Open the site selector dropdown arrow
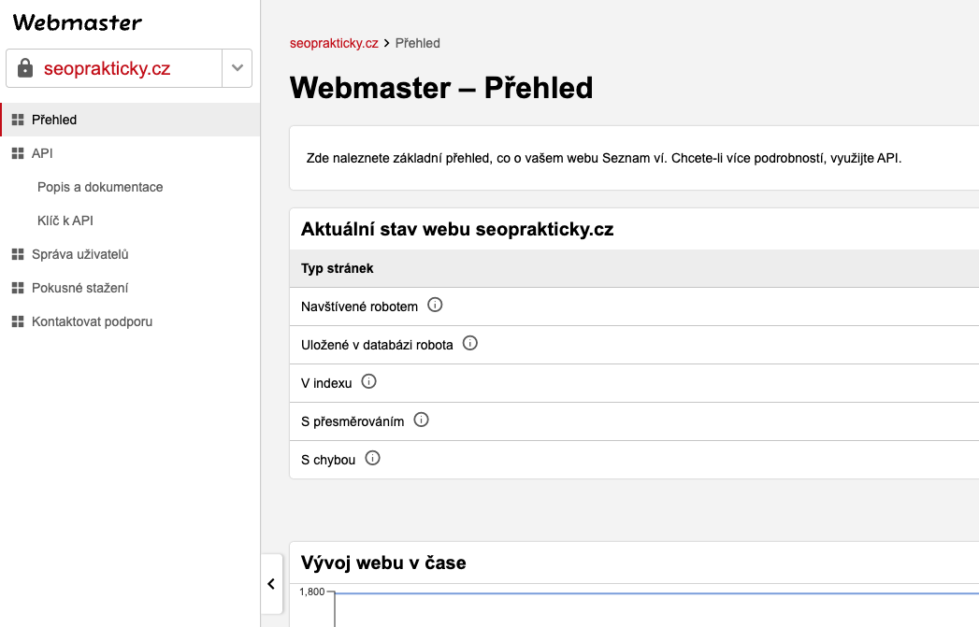The image size is (979, 627). (x=238, y=68)
